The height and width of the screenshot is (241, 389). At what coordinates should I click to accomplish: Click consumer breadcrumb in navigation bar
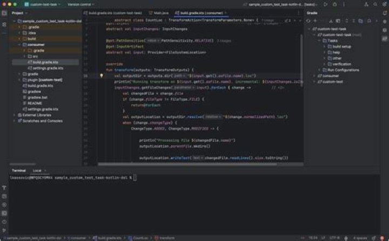pyautogui.click(x=77, y=238)
